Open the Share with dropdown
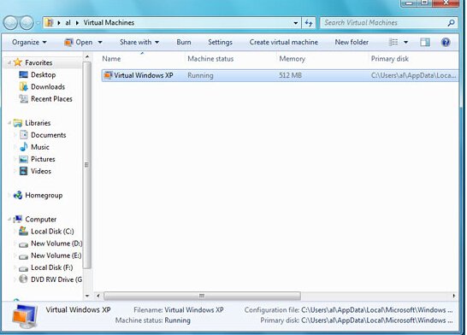467x335 pixels. coord(139,42)
